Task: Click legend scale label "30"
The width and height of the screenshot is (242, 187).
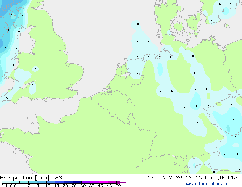Action: (x=83, y=185)
